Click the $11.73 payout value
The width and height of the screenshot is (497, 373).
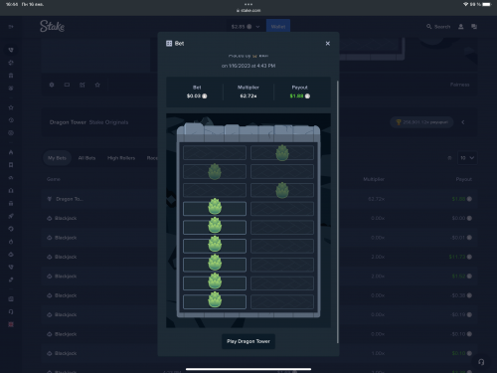pos(457,257)
